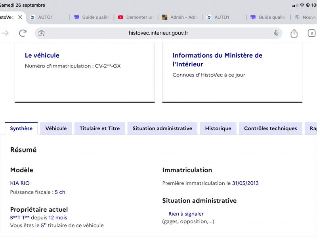Select the 'Véhicule' section tab
Viewport: 317px width, 237px height.
click(56, 128)
